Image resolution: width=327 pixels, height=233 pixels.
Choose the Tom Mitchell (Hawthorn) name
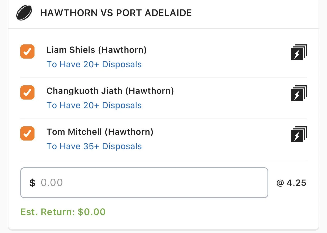pyautogui.click(x=100, y=132)
